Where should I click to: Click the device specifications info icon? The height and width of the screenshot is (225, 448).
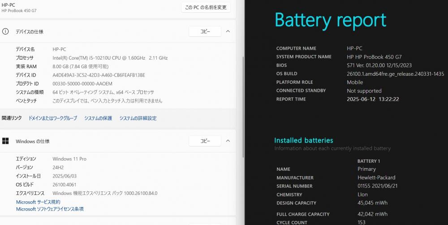click(5, 31)
